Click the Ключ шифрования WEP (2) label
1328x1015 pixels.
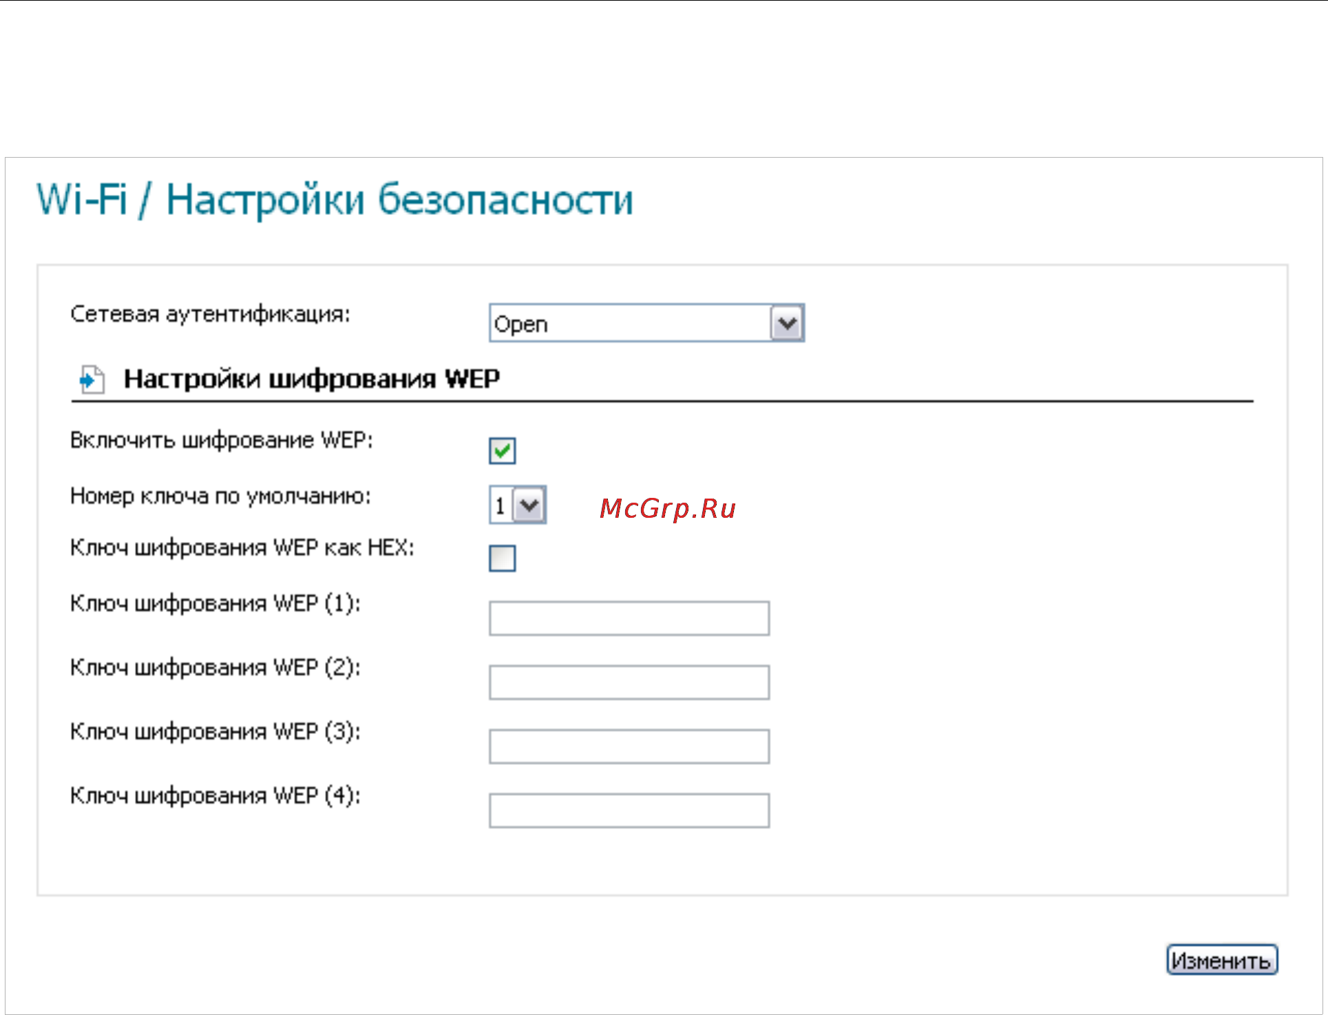[x=215, y=668]
